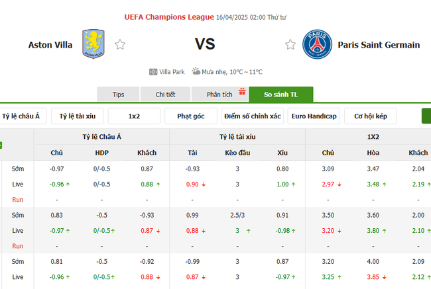
Task: Show the Phạt góc corner odds
Action: click(190, 116)
